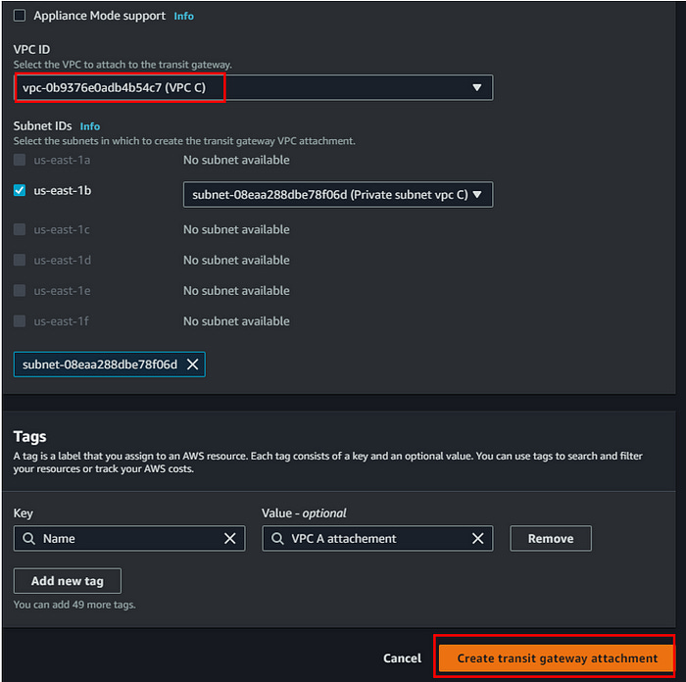686x682 pixels.
Task: Cancel the attachment creation
Action: (x=402, y=658)
